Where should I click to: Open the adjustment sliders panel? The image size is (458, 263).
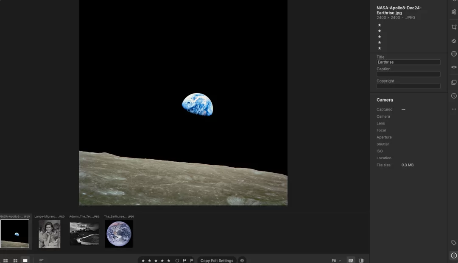(454, 12)
